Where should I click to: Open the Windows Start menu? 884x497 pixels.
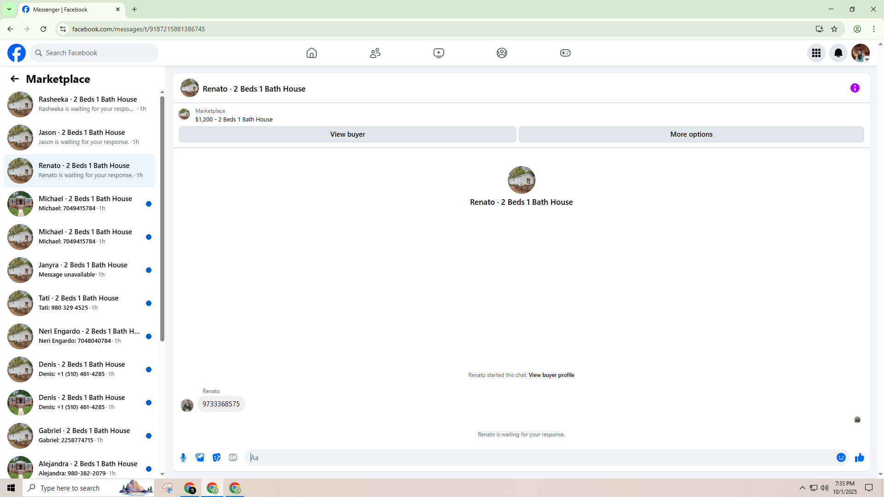[11, 488]
